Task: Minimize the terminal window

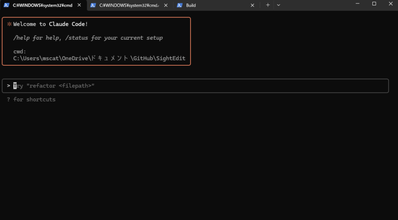Action: [356, 4]
